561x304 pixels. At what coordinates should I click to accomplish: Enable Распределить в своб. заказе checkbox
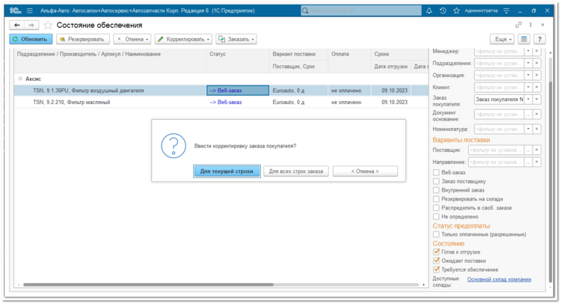pos(436,207)
